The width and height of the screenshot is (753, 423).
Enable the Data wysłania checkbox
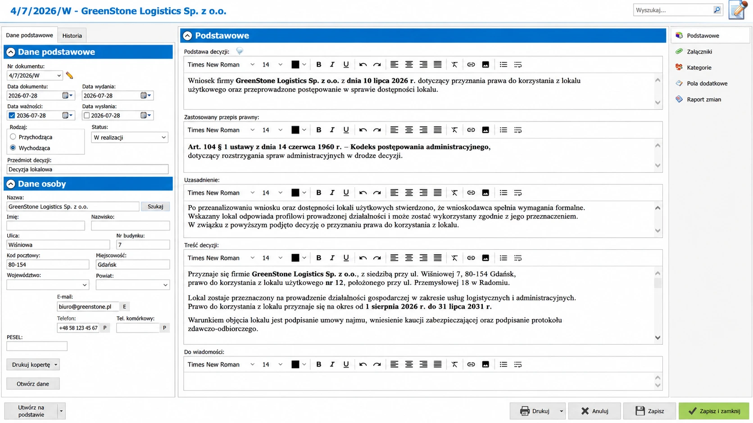[86, 116]
